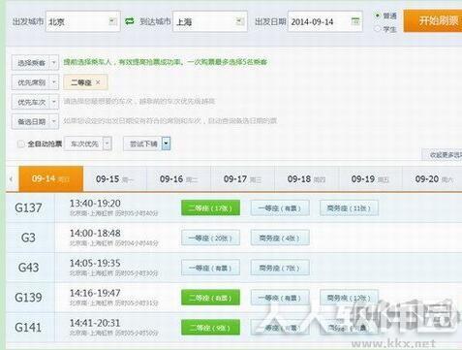Select train number G3

pyautogui.click(x=28, y=238)
